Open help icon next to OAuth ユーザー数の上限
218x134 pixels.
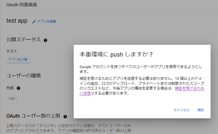click(65, 117)
